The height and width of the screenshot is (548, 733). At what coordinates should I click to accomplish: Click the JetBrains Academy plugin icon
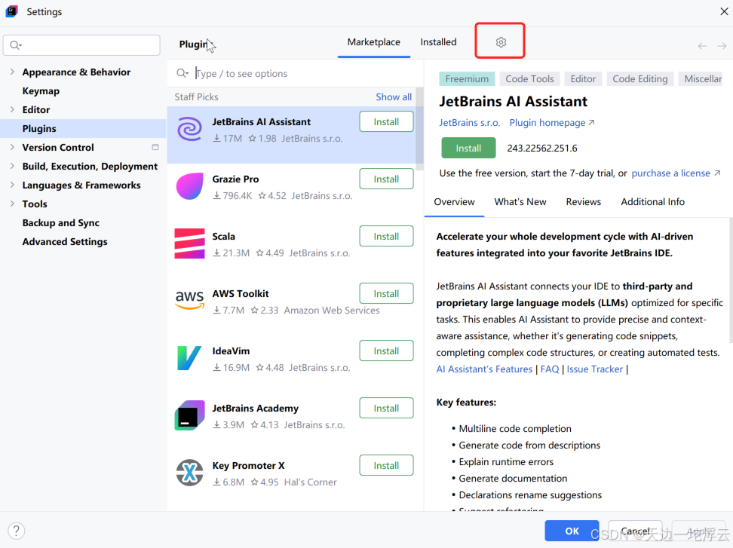coord(189,415)
